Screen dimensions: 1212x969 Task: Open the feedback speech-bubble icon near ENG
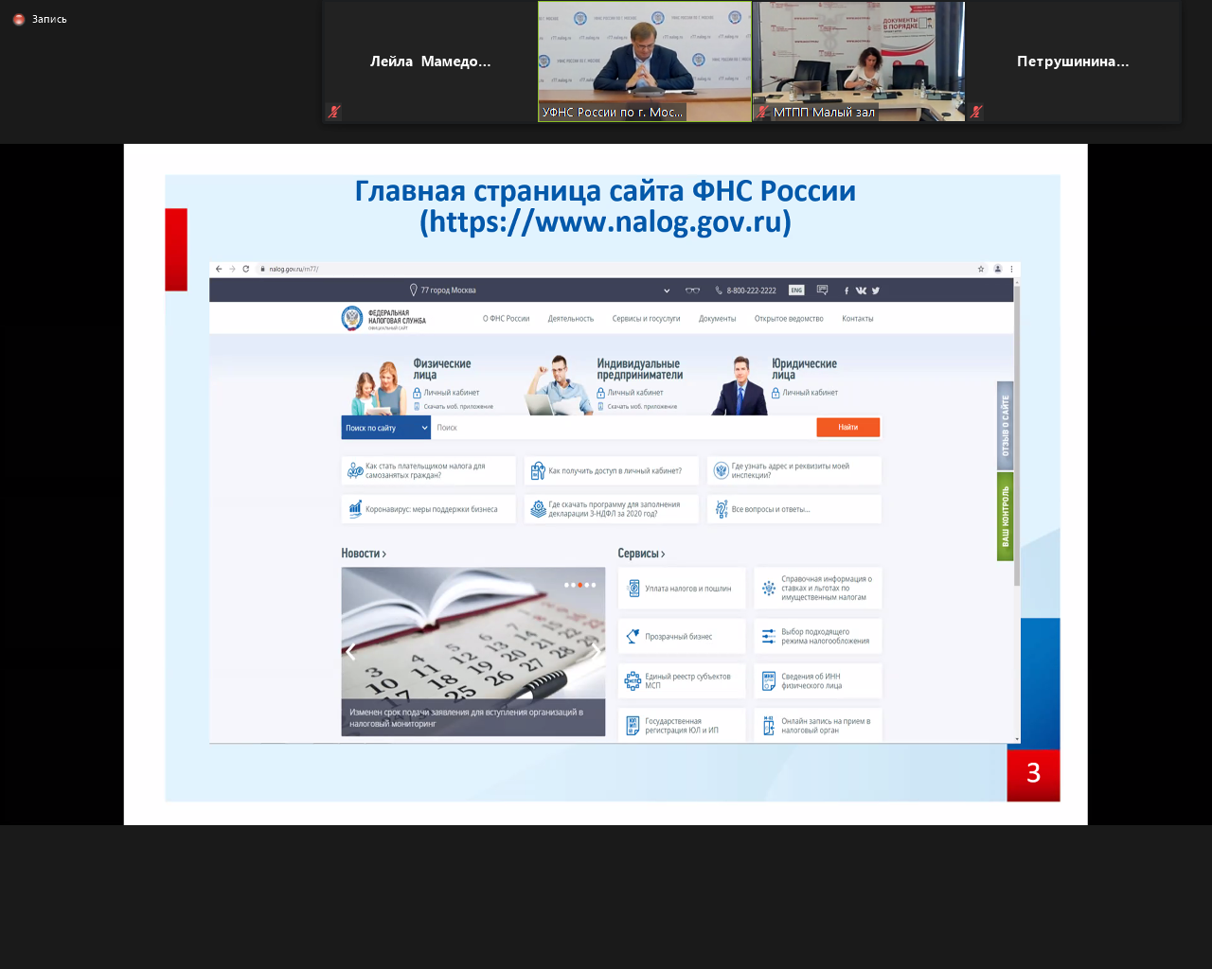point(822,291)
